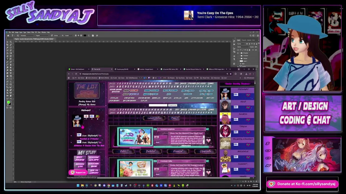Open font style dropdown showing Regular
Image resolution: width=346 pixels, height=194 pixels.
[42, 36]
